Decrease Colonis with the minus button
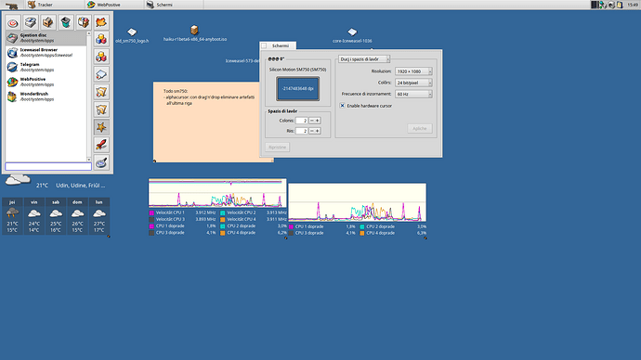Screen dimensions: 641x360 tap(312, 121)
